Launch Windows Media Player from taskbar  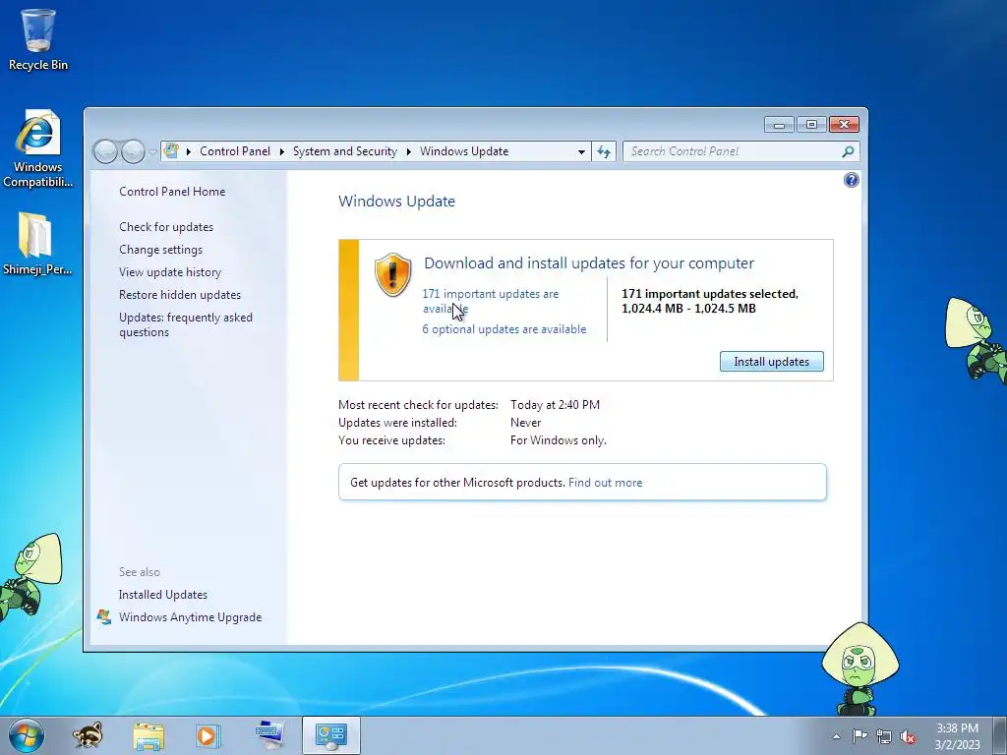207,735
